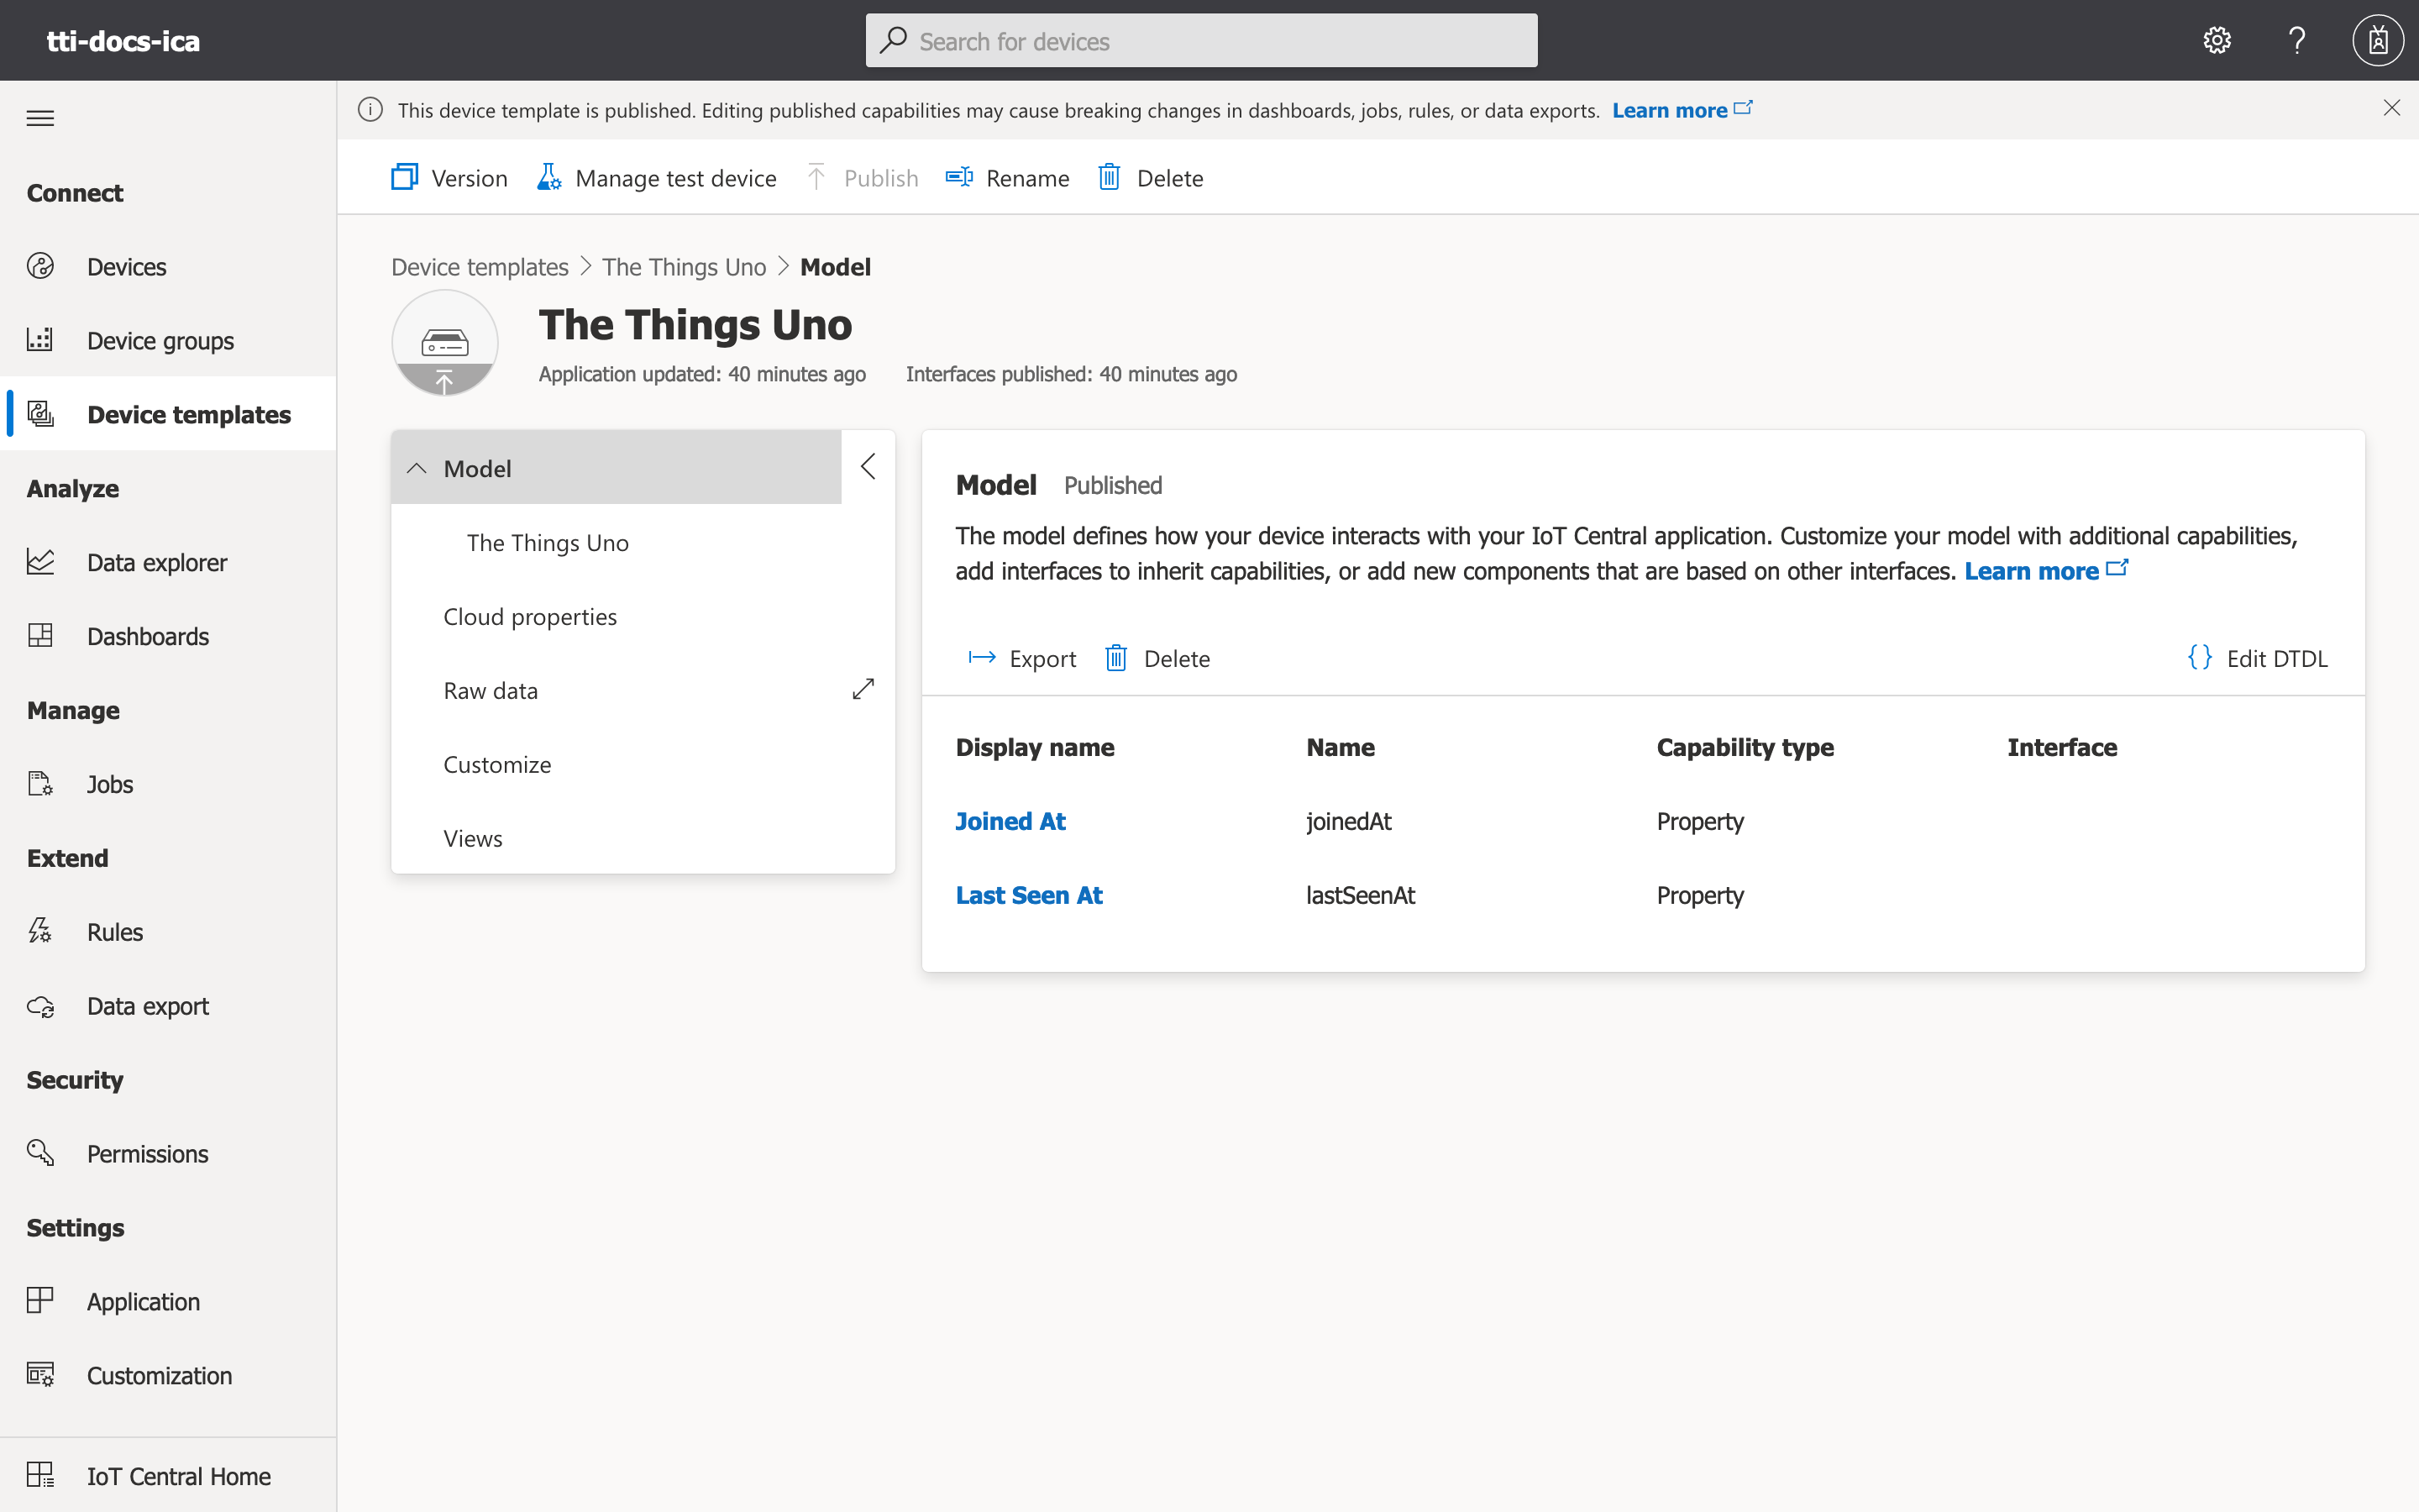The width and height of the screenshot is (2419, 1512).
Task: Open Cloud properties in model panel
Action: coord(530,616)
